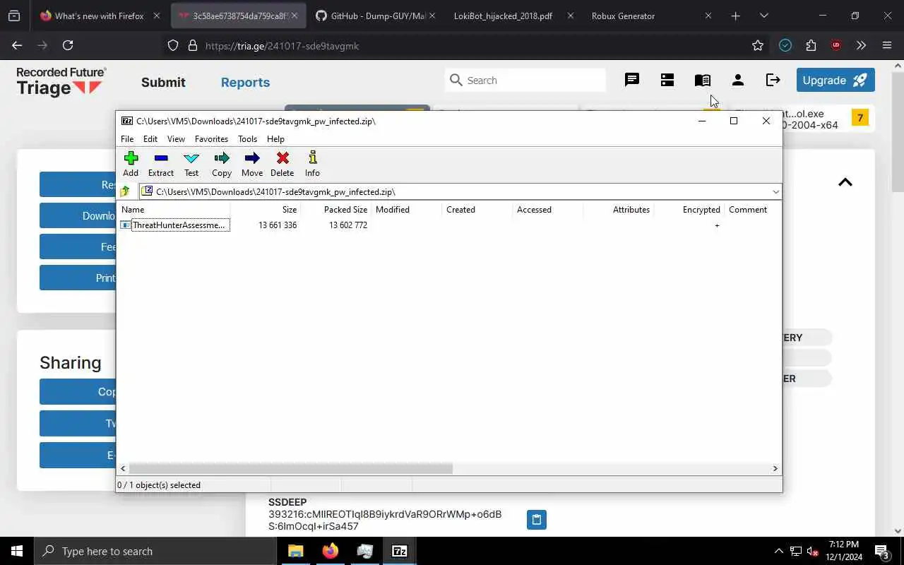Expand the 7-Zip address path dropdown
This screenshot has height=565, width=904.
point(775,192)
